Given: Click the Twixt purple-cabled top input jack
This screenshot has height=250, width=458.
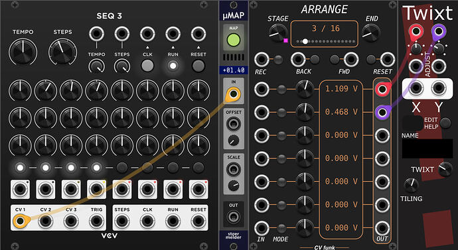Looking at the screenshot, I should (x=439, y=32).
